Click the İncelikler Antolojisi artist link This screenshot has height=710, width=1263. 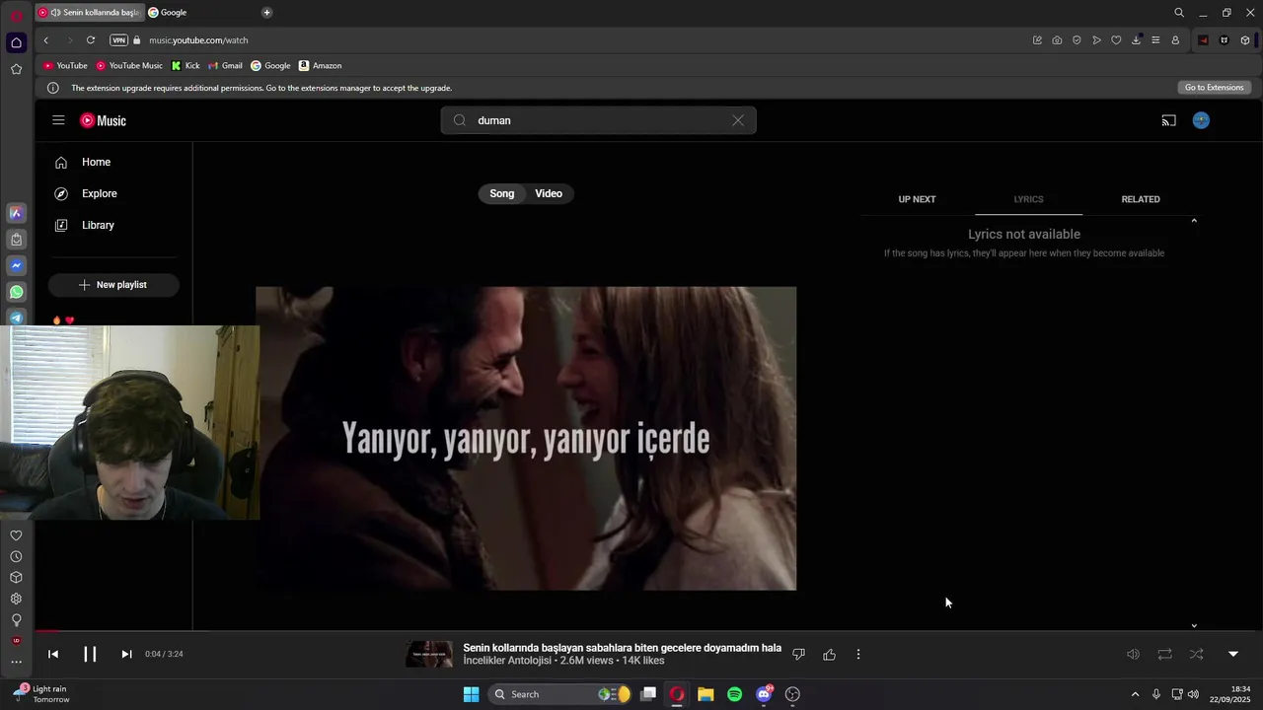(508, 661)
